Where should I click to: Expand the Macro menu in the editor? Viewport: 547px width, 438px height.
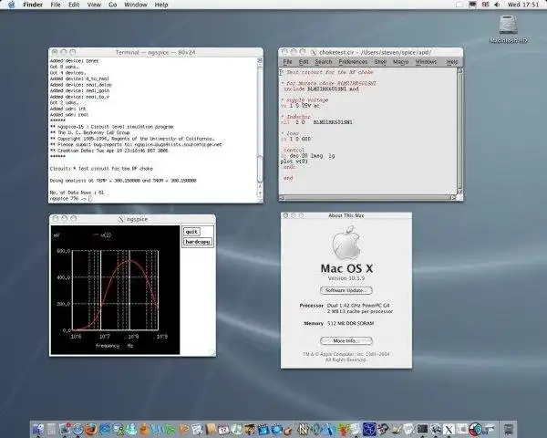coord(401,61)
